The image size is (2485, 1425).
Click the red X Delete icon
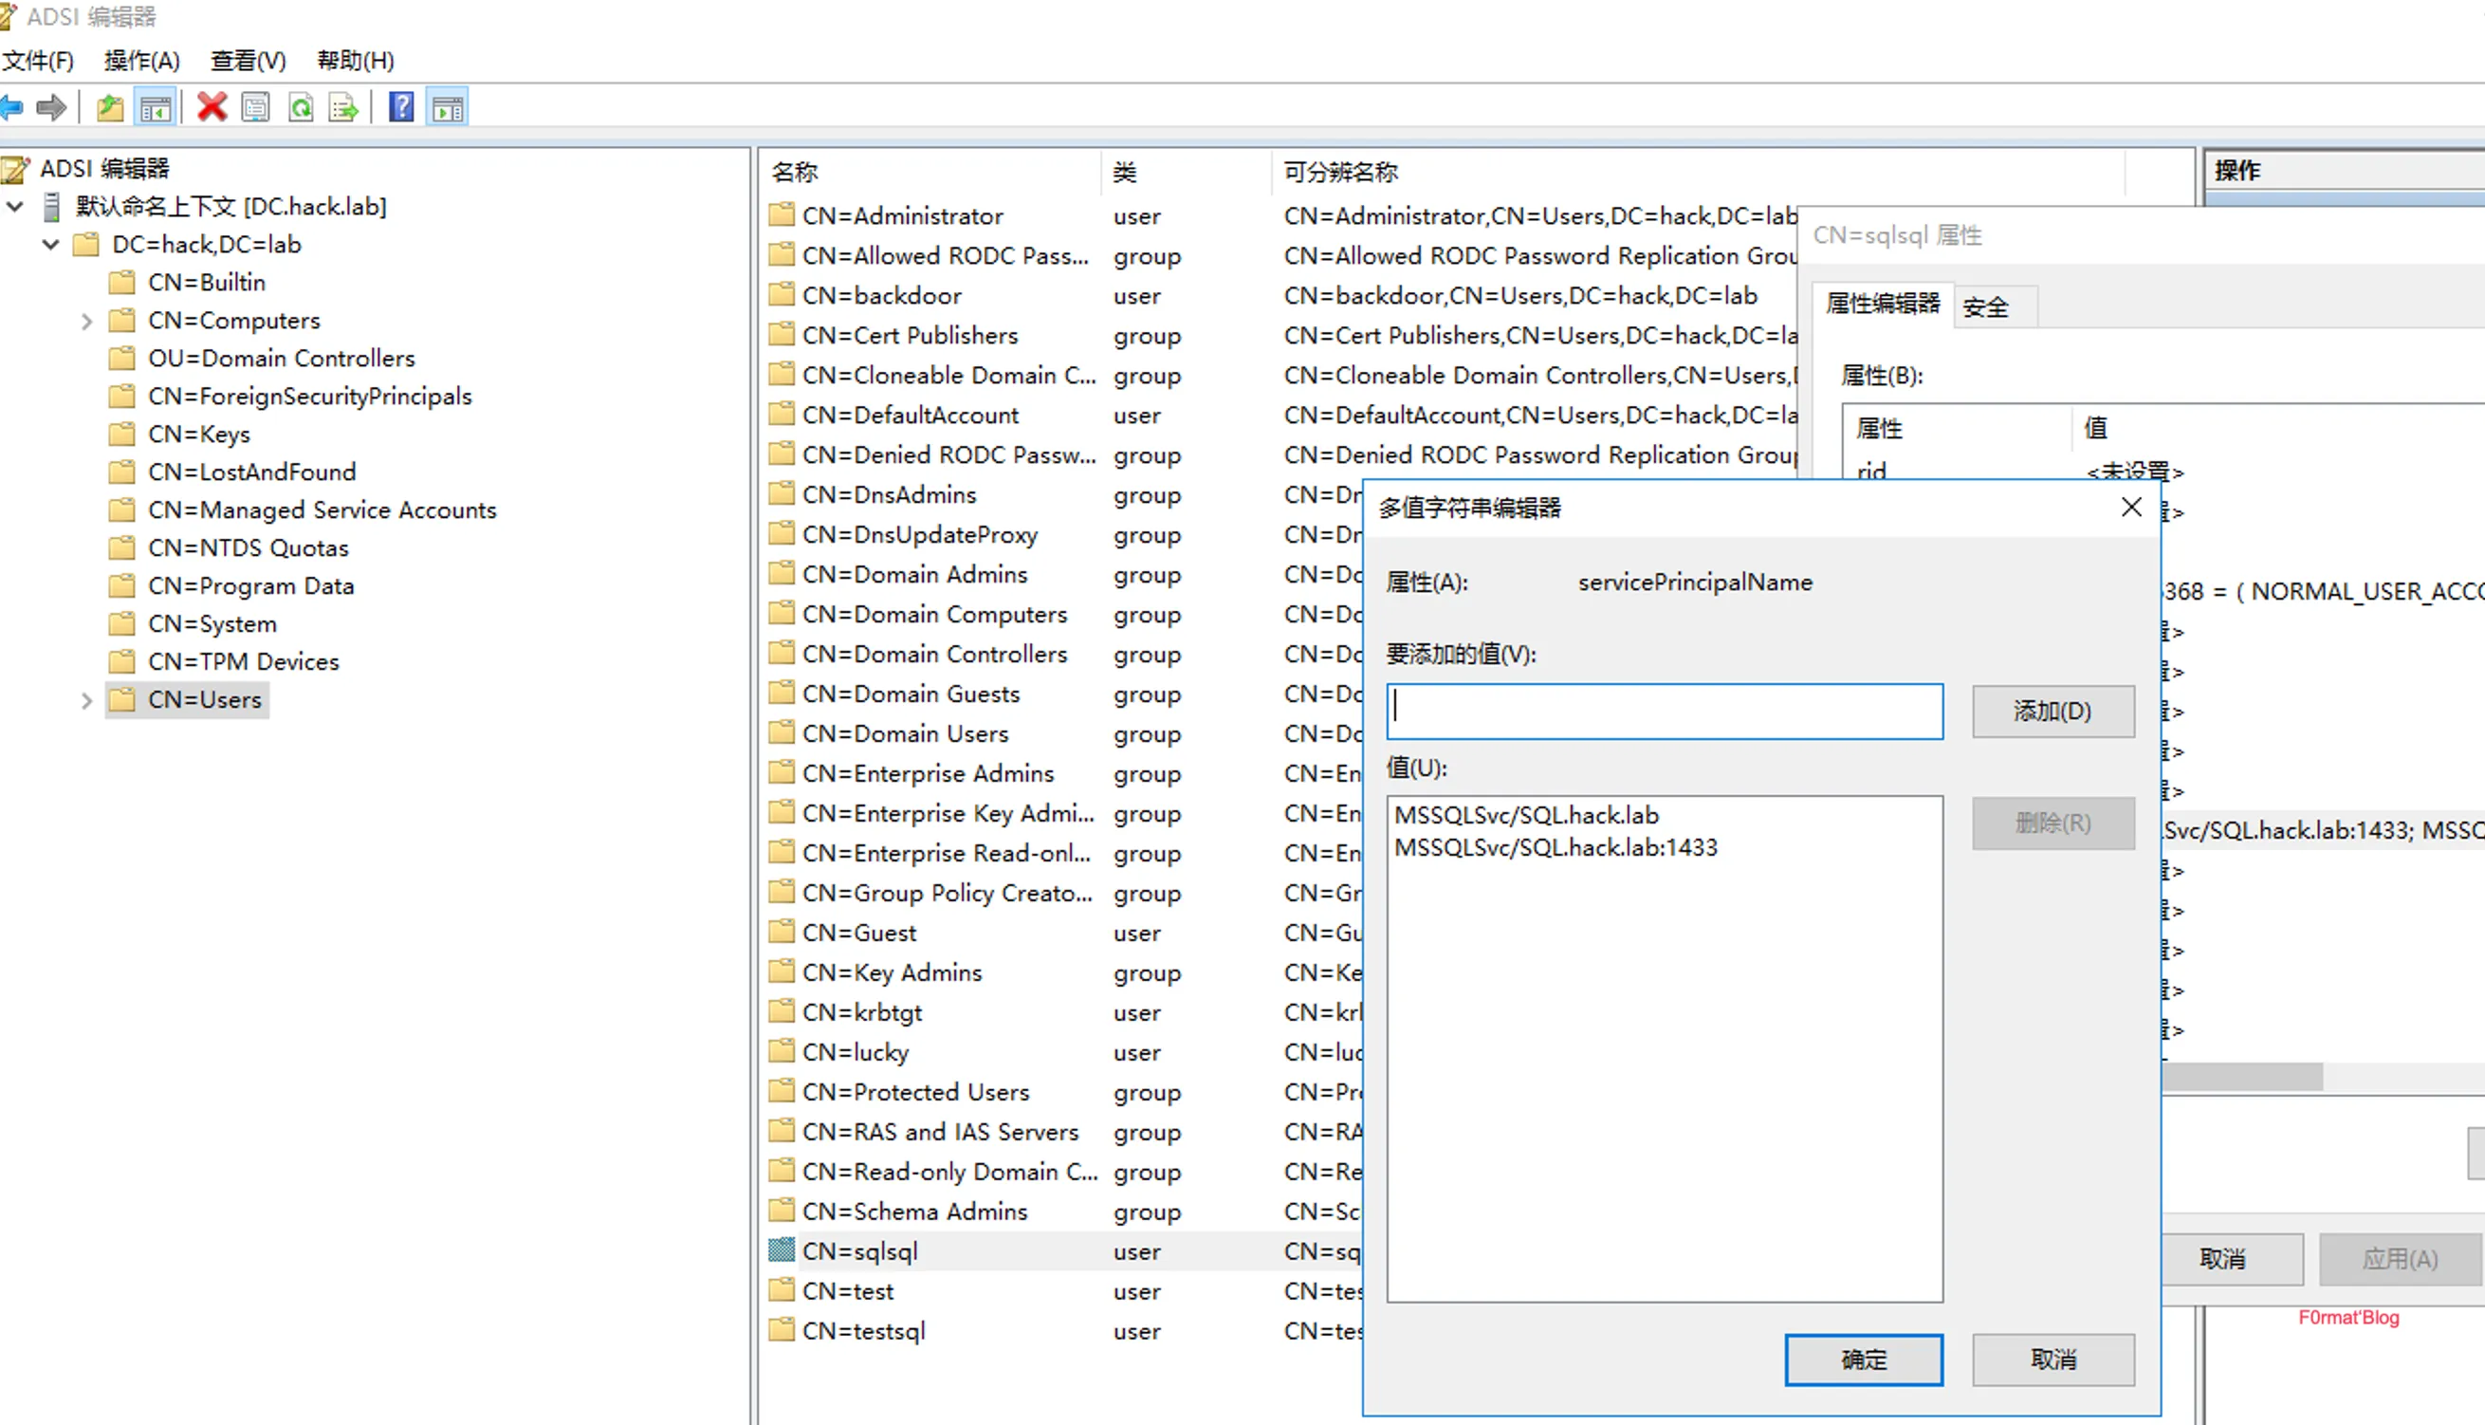pyautogui.click(x=212, y=107)
